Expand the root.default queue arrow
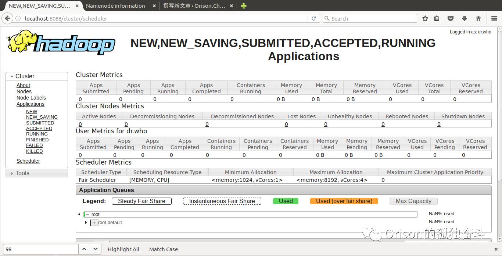This screenshot has height=256, width=502. 86,223
